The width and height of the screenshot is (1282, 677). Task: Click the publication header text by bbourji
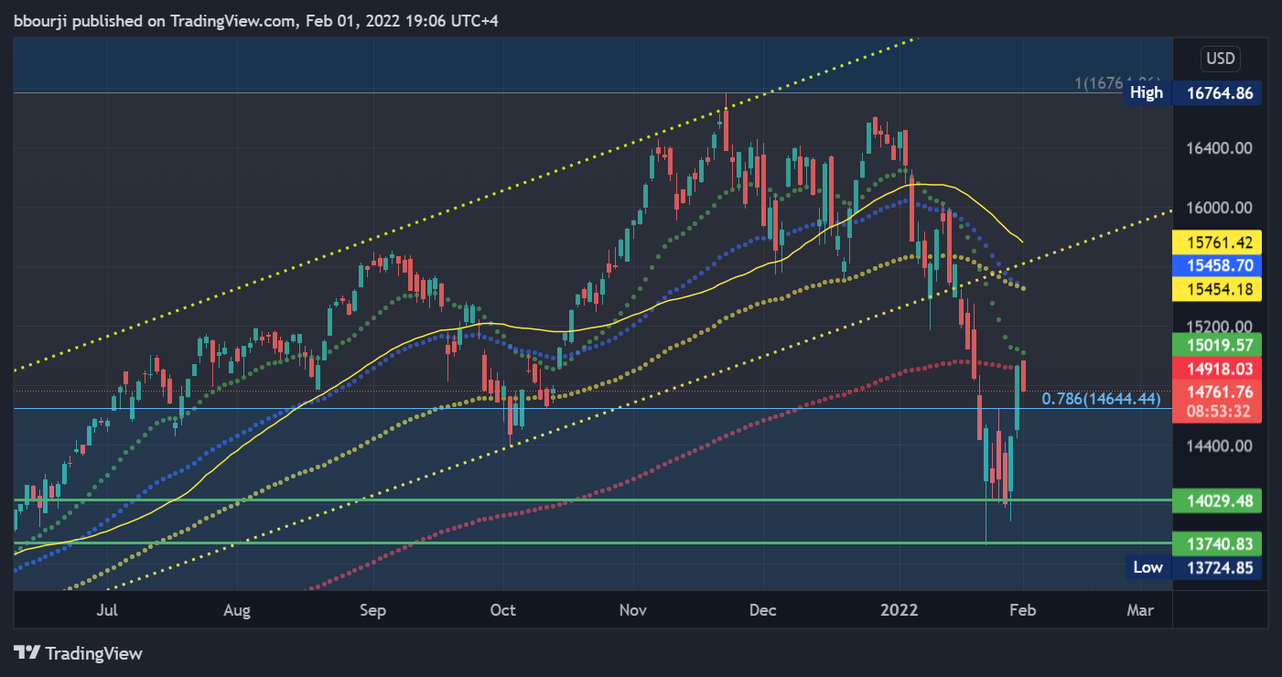(x=256, y=20)
